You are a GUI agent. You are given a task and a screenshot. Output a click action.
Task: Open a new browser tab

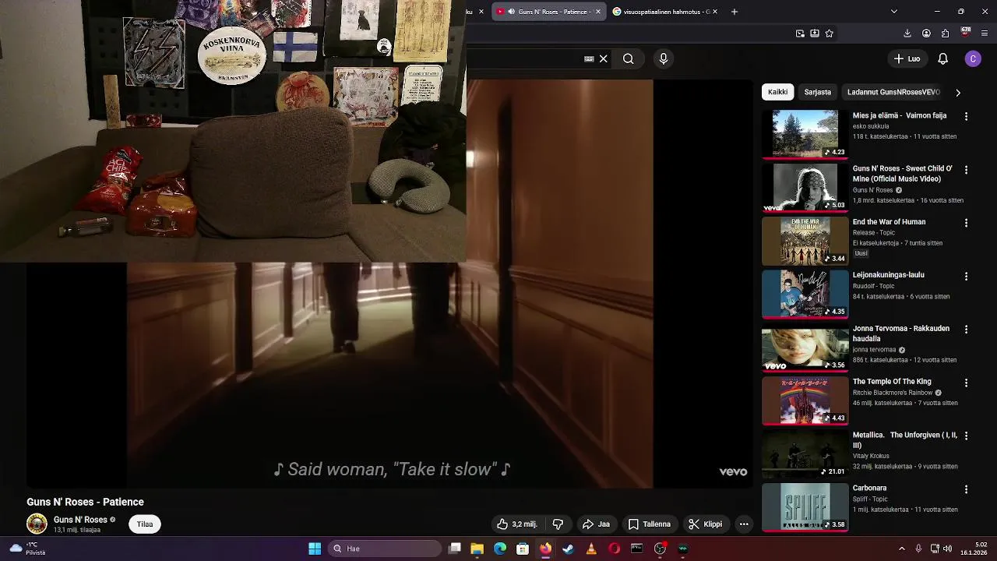click(x=734, y=12)
